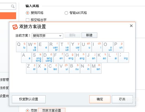145x112 pixels.
Task: Click the Z key mapped to ei
Action: (x=31, y=69)
